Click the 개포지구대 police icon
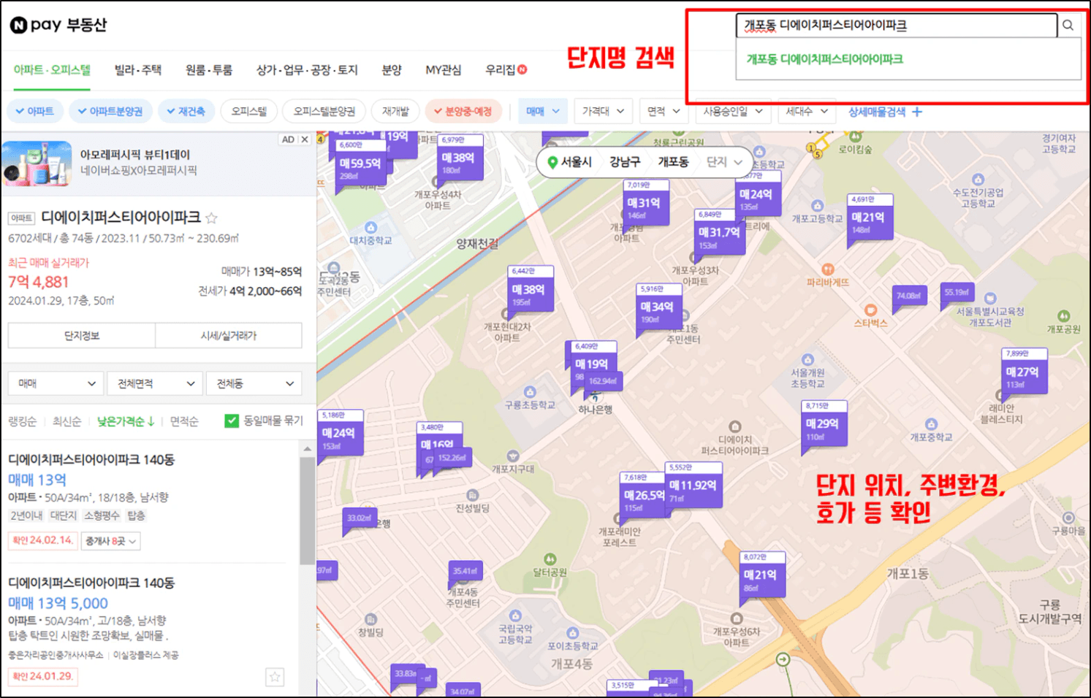The height and width of the screenshot is (698, 1091). tap(513, 456)
